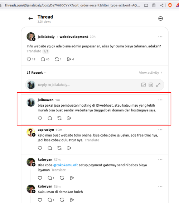Repost kuloryan's reply mentioning tokokamu.ofc

click(62, 178)
